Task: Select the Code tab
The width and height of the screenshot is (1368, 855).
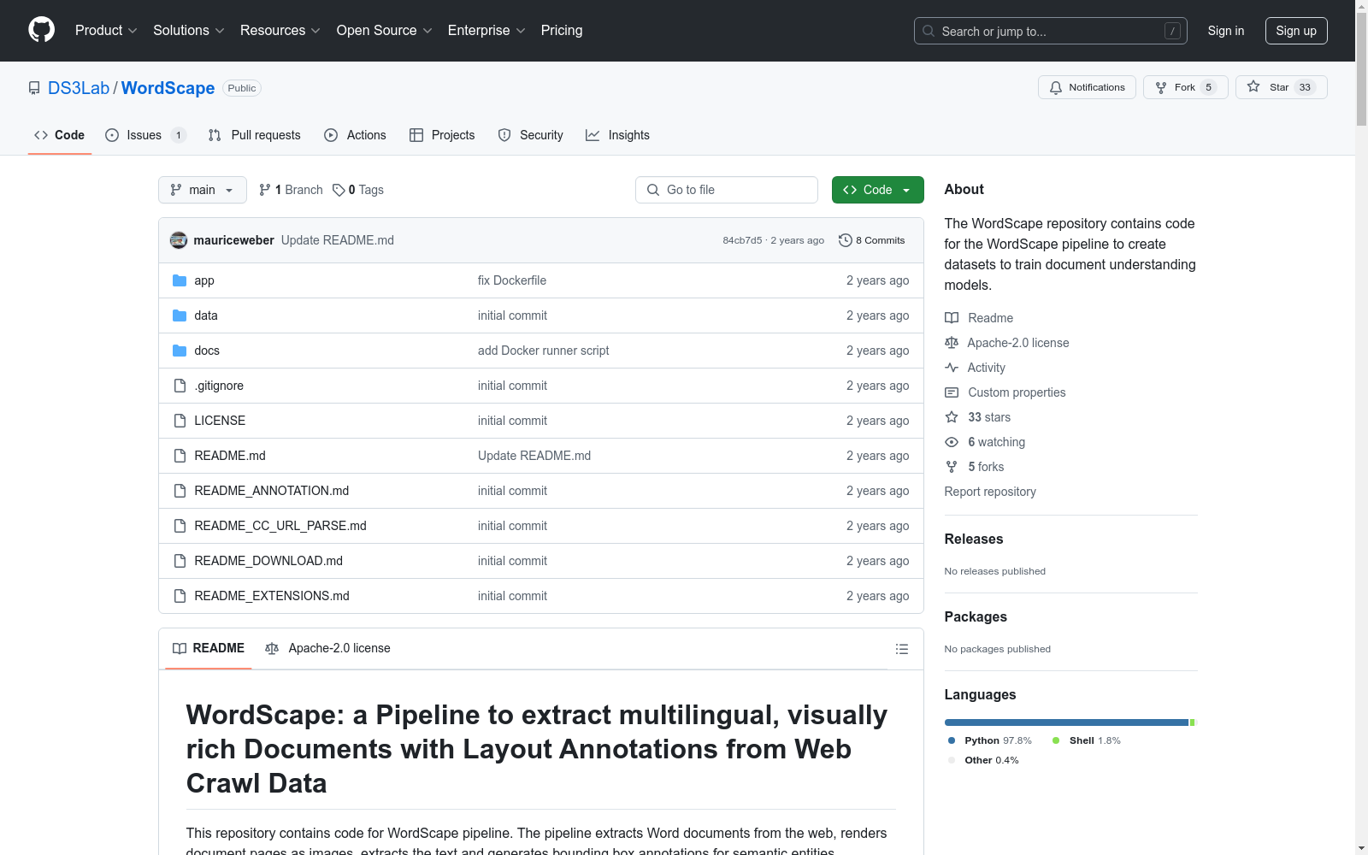Action: [x=59, y=135]
